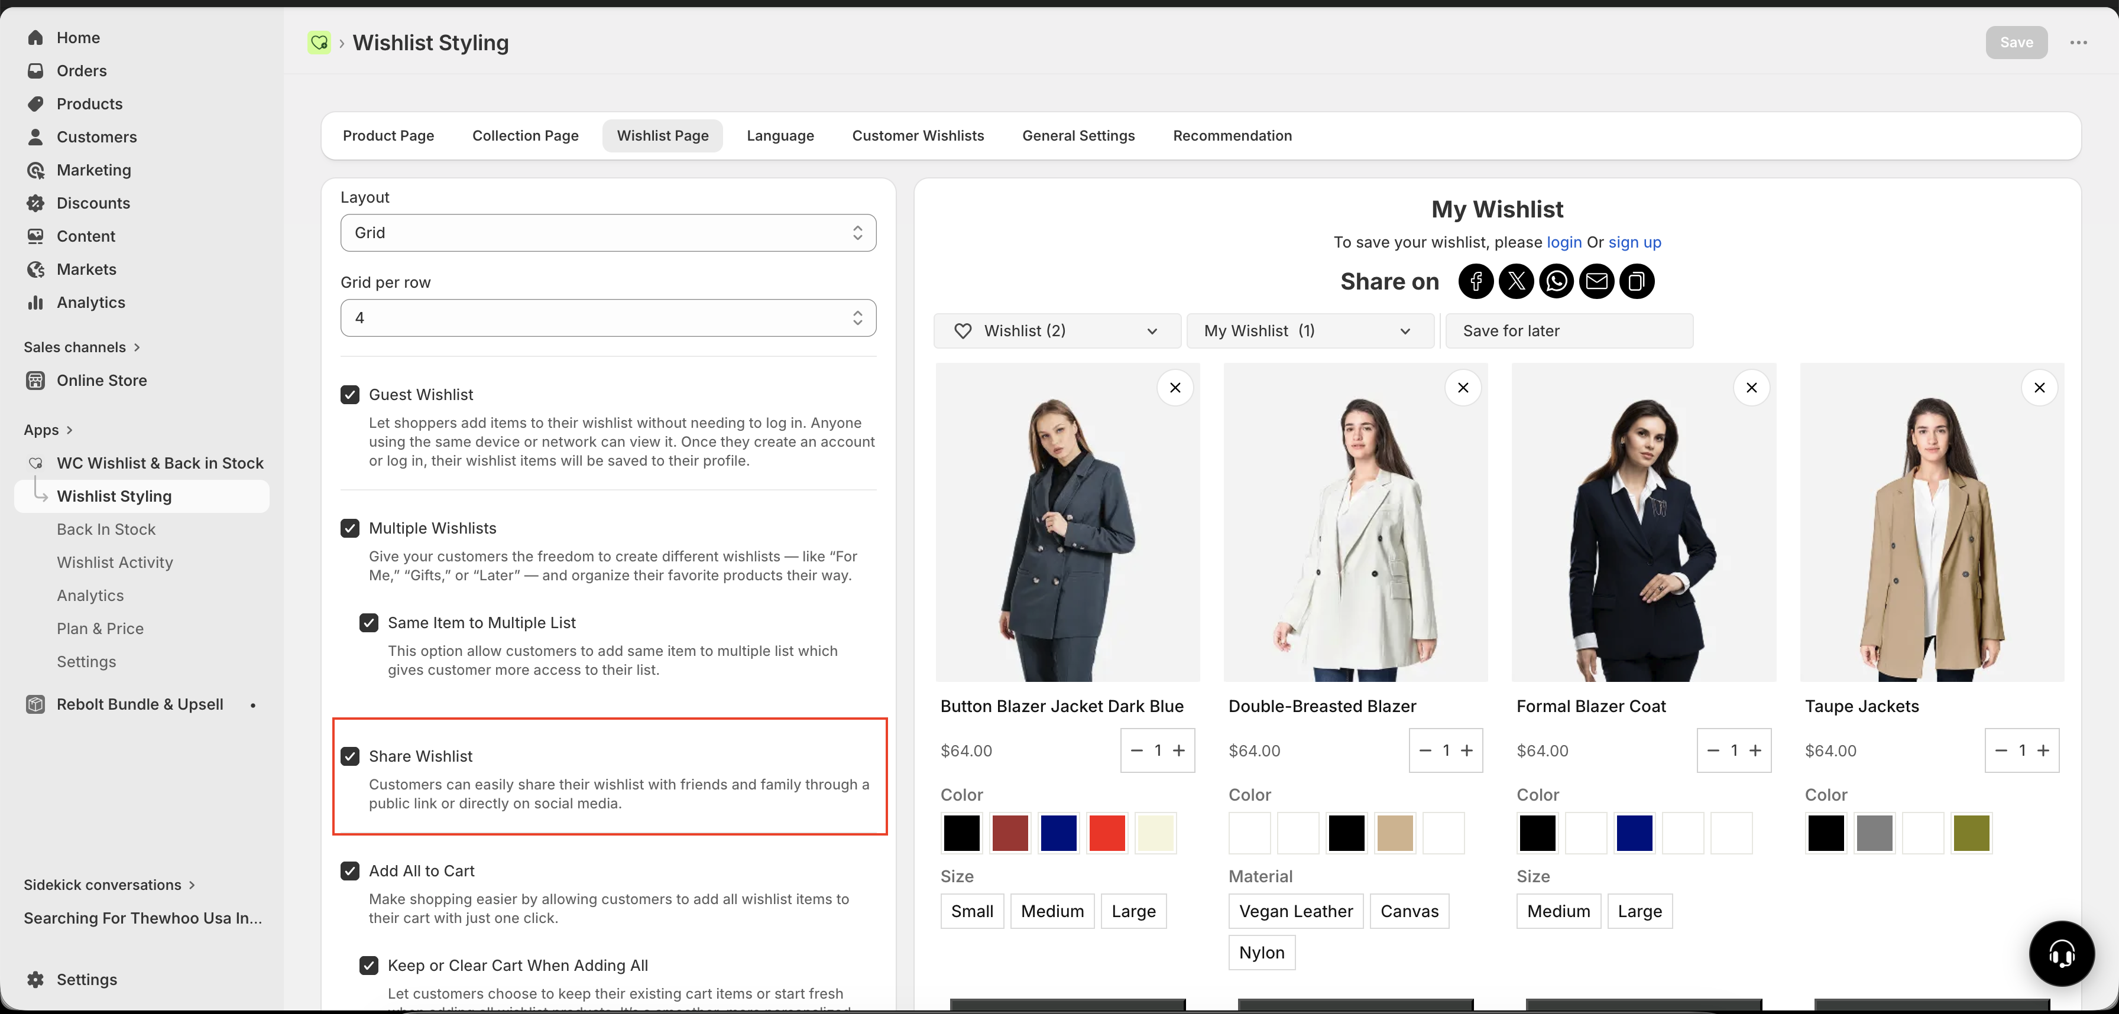
Task: Remove Double-Breasted Blazer from wishlist
Action: 1463,388
